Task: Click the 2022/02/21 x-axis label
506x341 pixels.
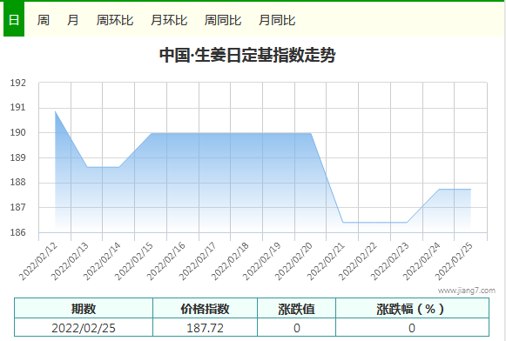Action: point(326,262)
